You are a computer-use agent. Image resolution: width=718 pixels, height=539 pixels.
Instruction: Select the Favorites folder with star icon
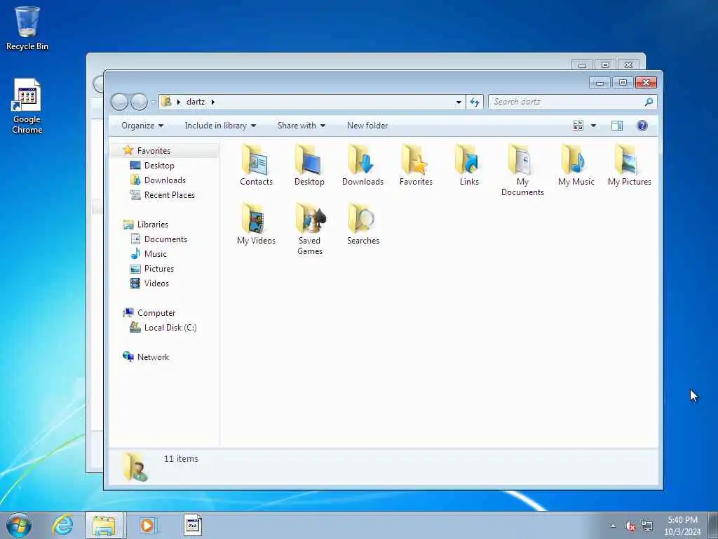pyautogui.click(x=416, y=165)
